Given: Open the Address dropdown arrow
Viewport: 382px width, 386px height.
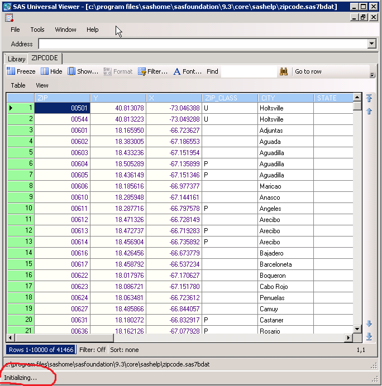Looking at the screenshot, I should pos(371,44).
